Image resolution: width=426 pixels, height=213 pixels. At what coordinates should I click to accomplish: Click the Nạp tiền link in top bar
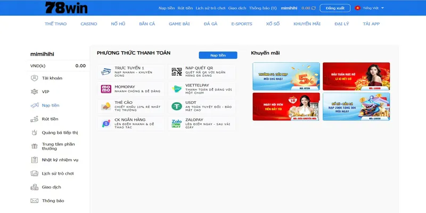coord(167,8)
